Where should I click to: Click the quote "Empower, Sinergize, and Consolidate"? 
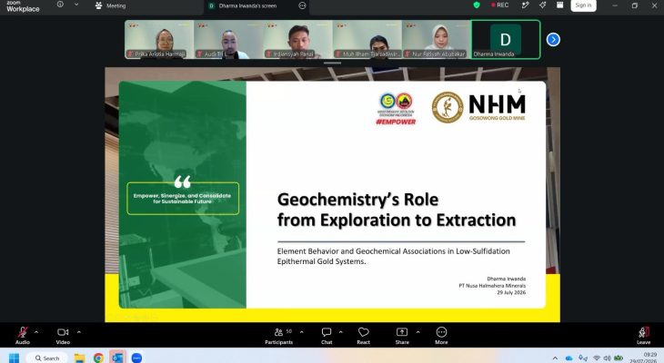coord(182,196)
